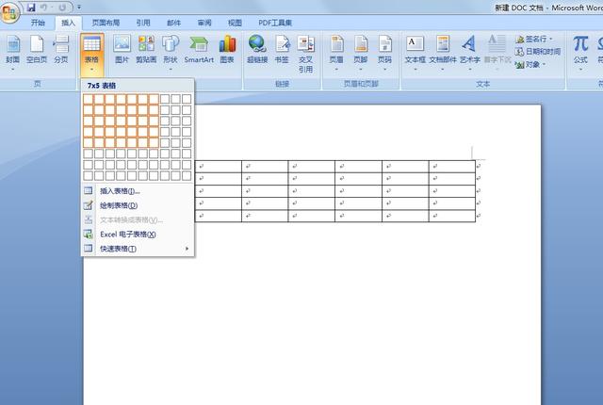Expand the 页眉 dropdown arrow

click(x=336, y=70)
